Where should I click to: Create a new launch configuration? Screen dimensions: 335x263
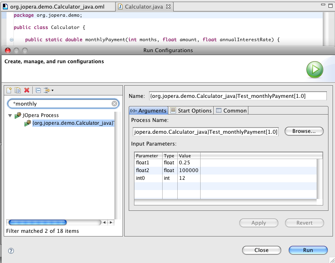point(9,91)
